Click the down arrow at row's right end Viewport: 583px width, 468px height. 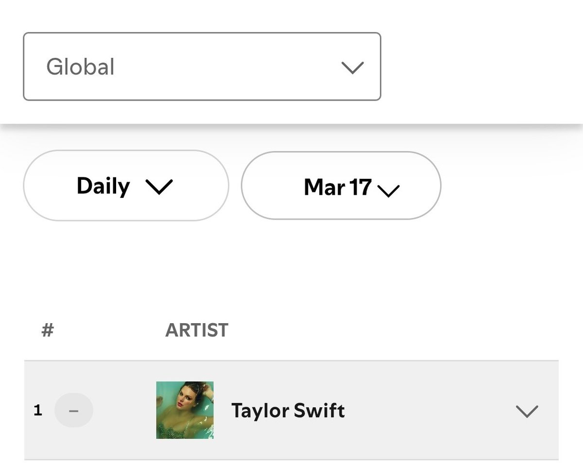pyautogui.click(x=527, y=412)
